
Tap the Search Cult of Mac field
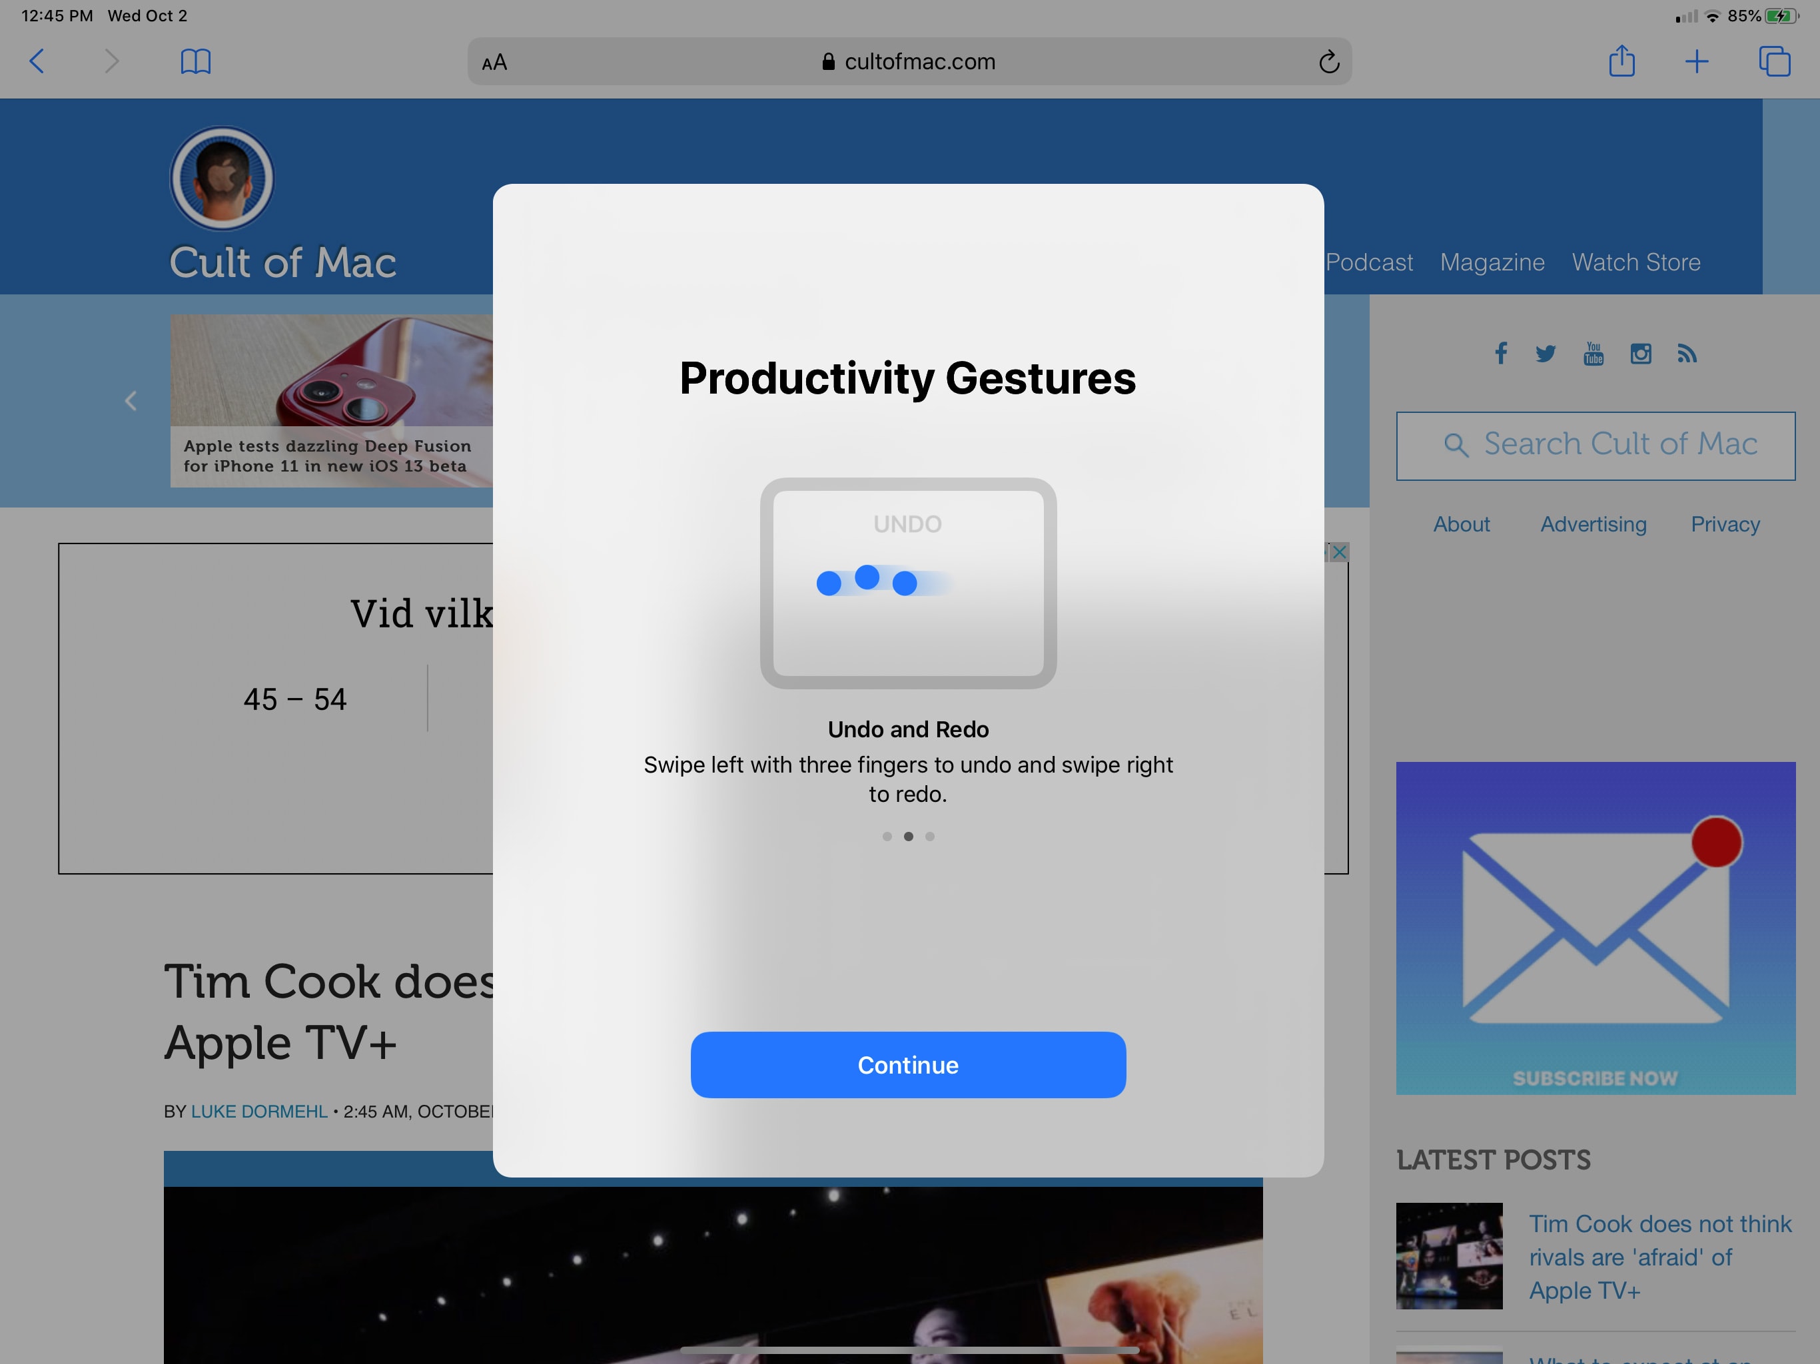(1595, 445)
